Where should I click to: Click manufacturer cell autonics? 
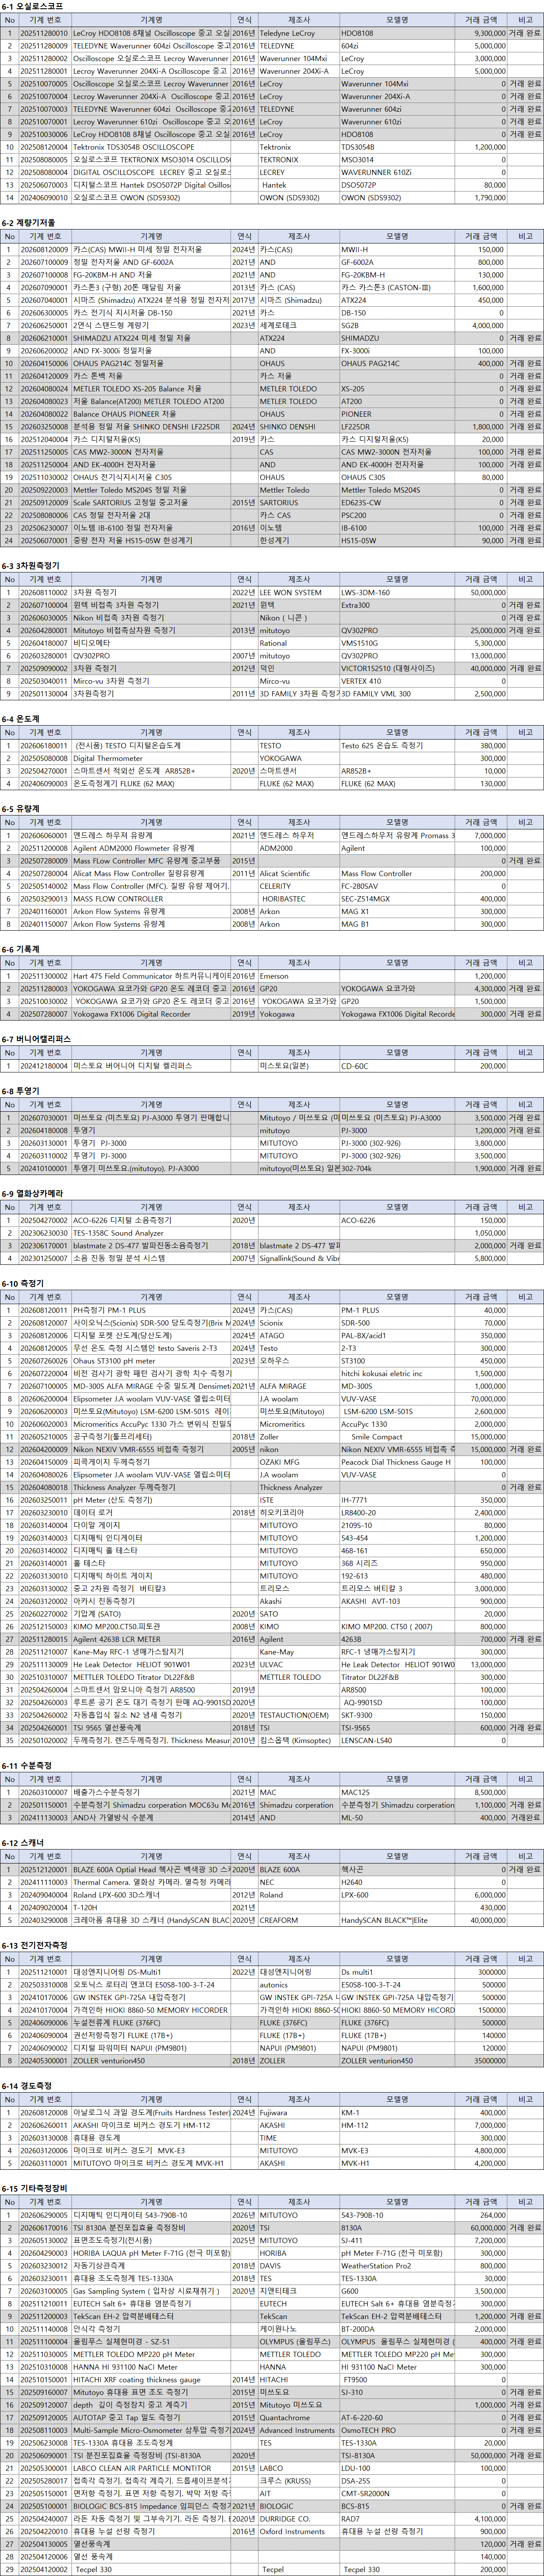(x=299, y=1985)
